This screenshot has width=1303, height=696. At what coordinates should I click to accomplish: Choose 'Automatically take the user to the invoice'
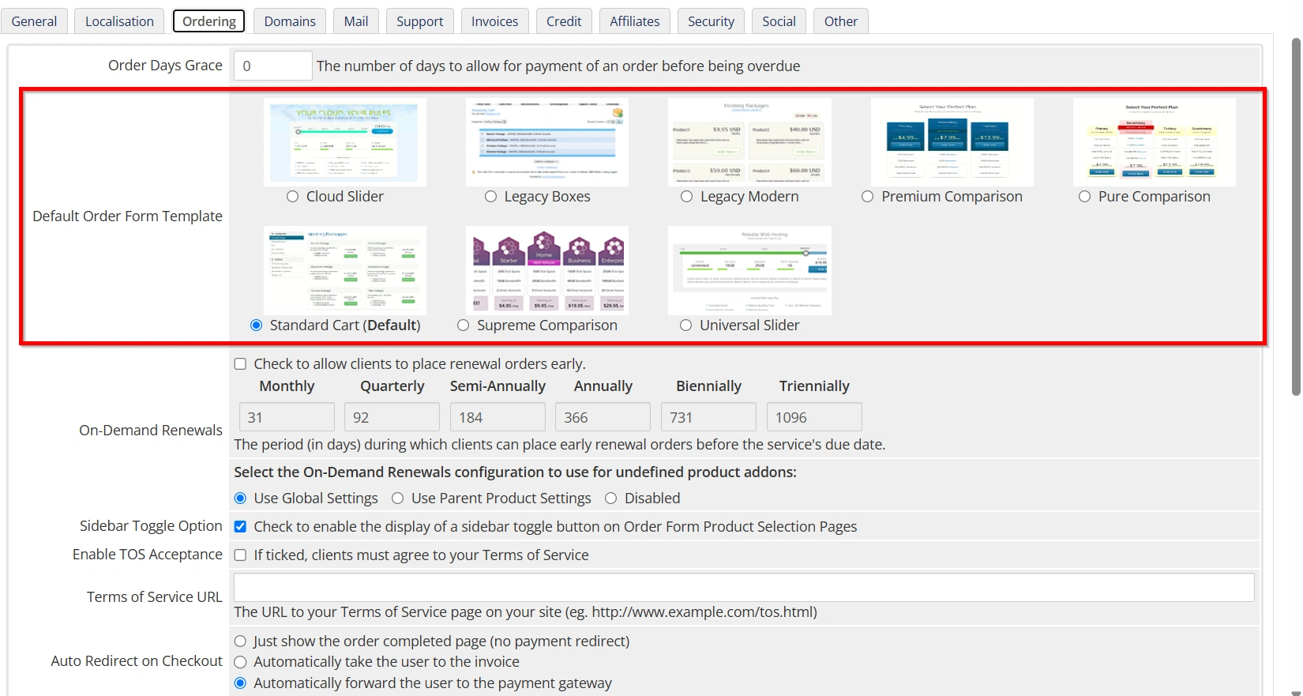[x=240, y=662]
